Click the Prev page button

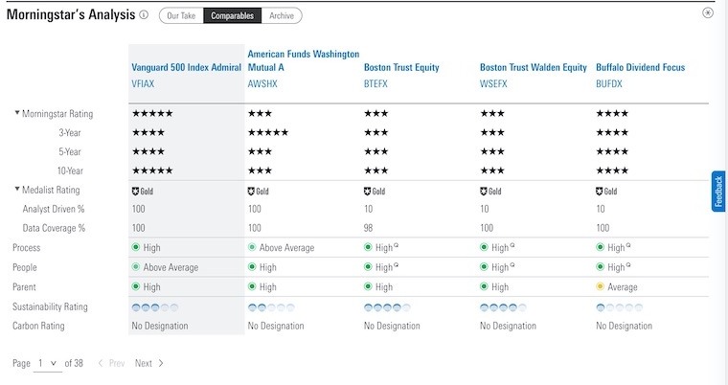[111, 364]
